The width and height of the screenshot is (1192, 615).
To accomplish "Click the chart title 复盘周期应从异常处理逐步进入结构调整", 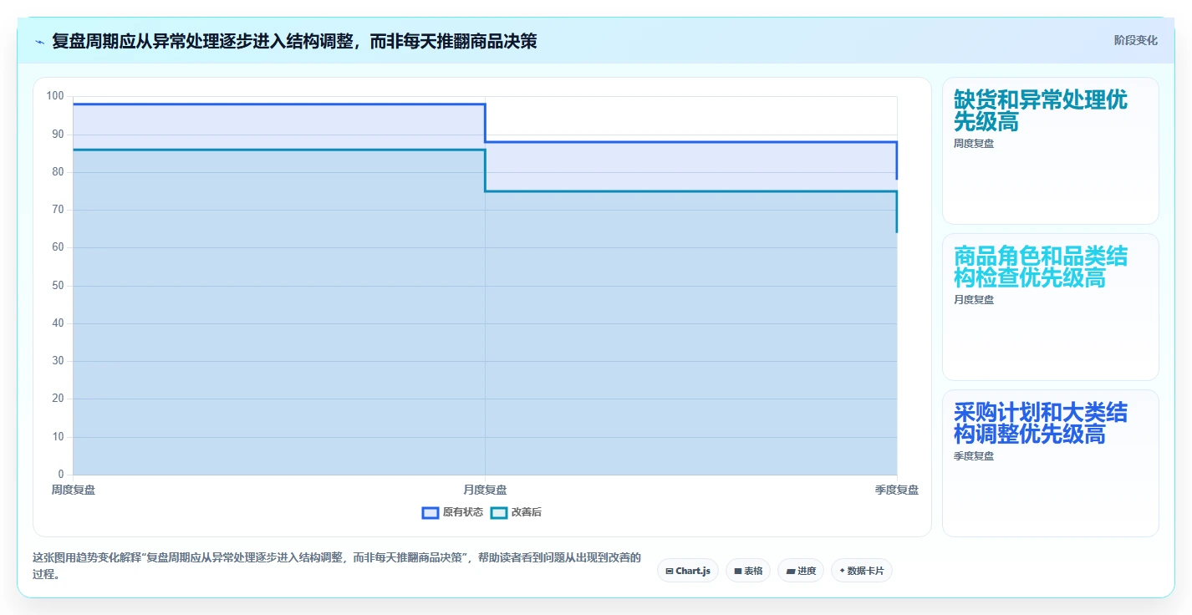I will (x=201, y=41).
